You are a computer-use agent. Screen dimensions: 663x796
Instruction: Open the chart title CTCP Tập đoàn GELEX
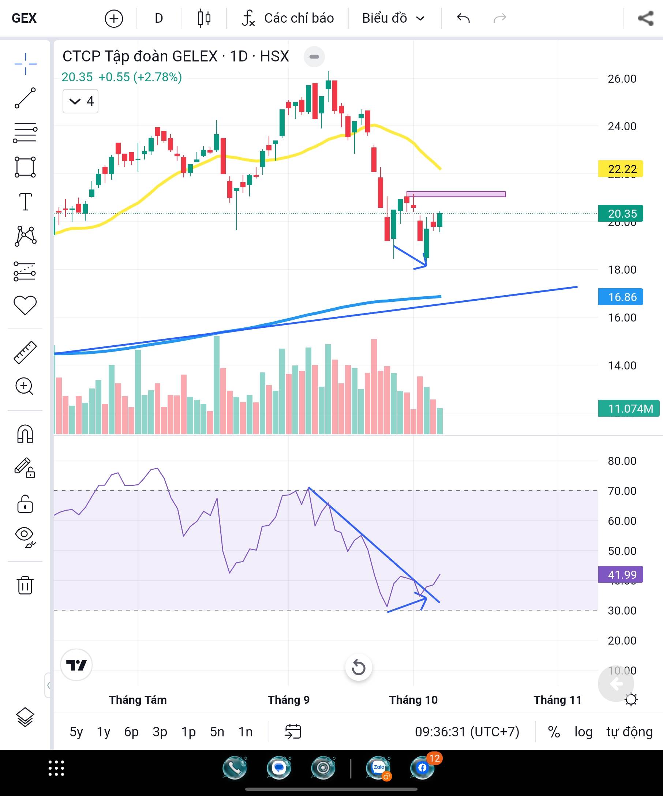[176, 56]
